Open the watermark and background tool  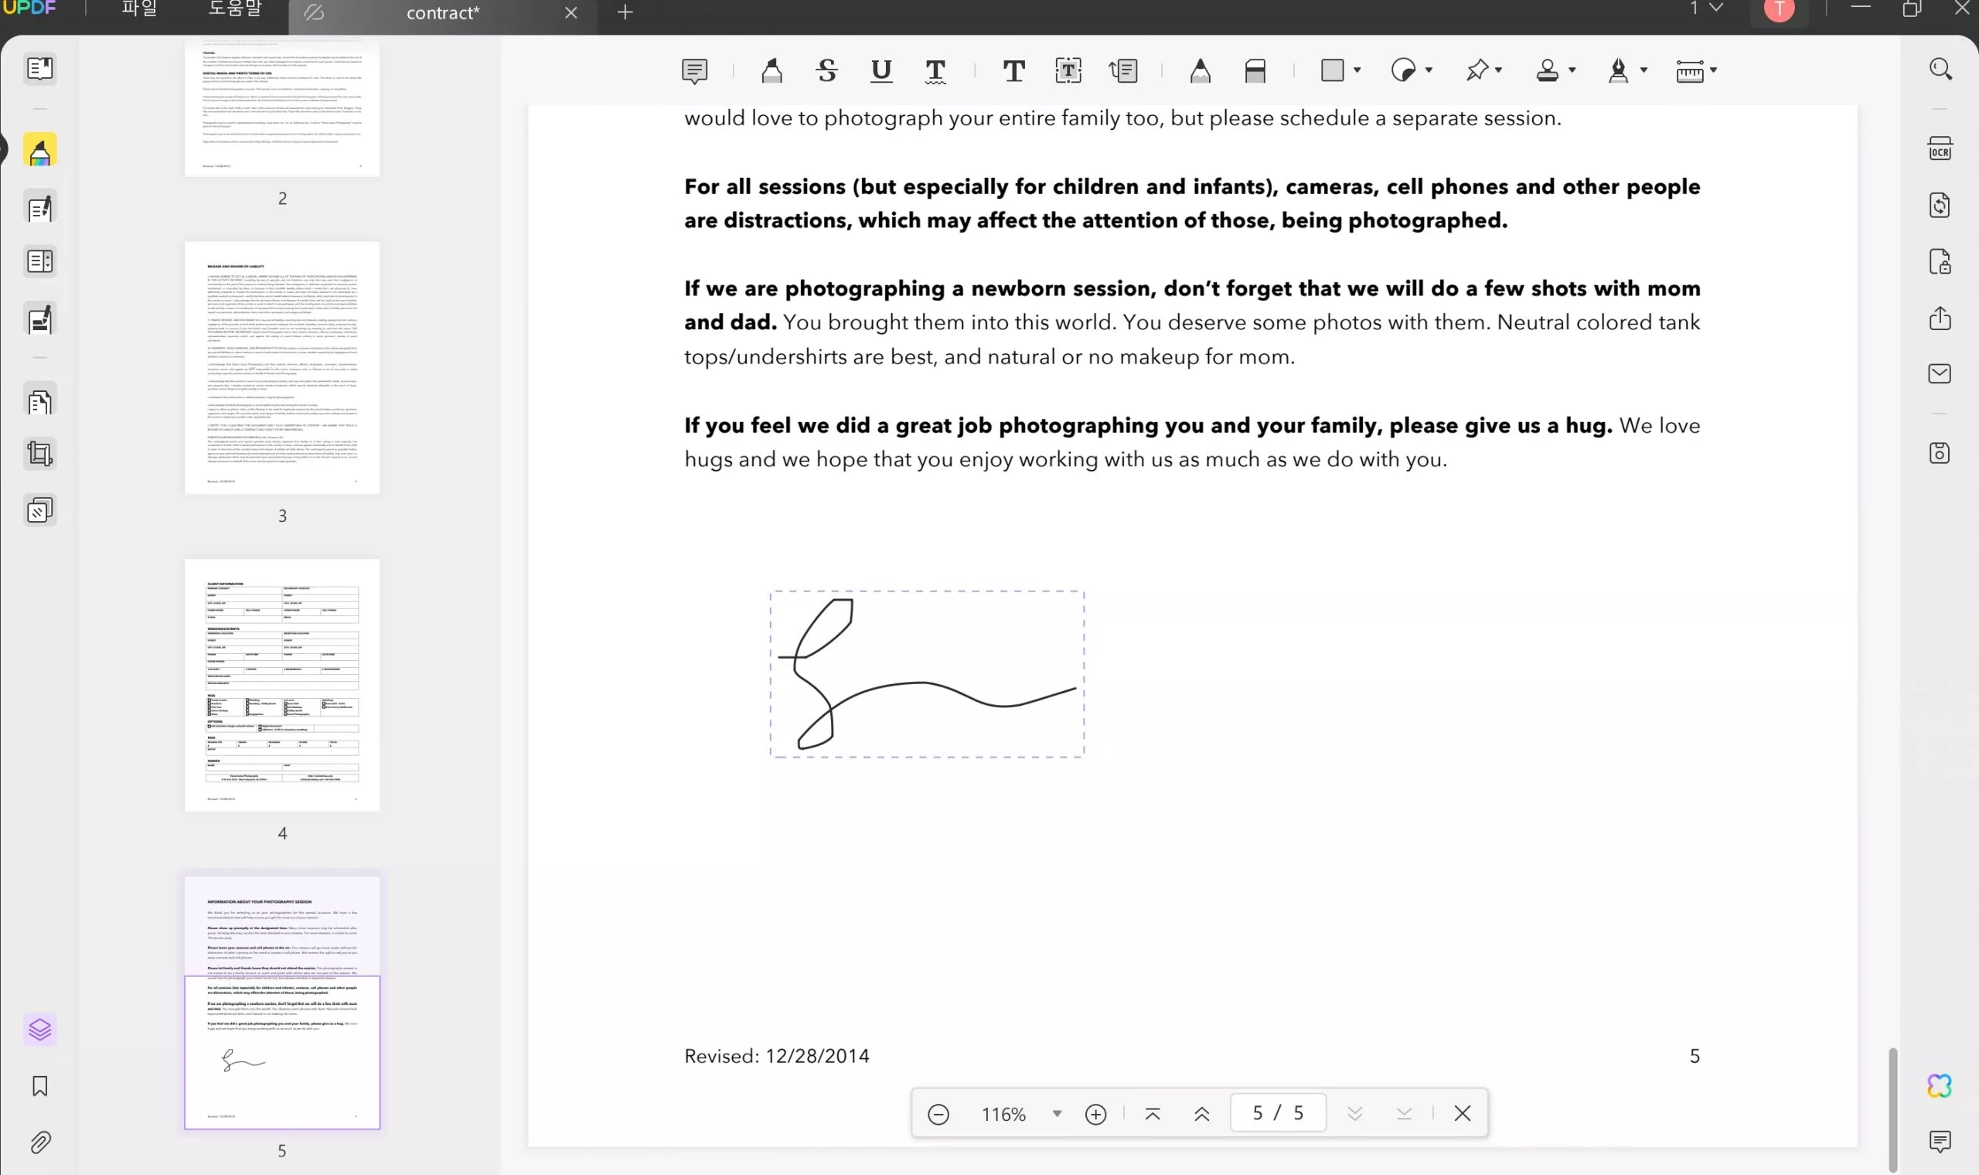pos(39,511)
